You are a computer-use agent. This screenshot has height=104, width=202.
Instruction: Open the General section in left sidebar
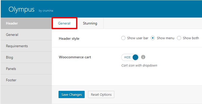click(26, 35)
